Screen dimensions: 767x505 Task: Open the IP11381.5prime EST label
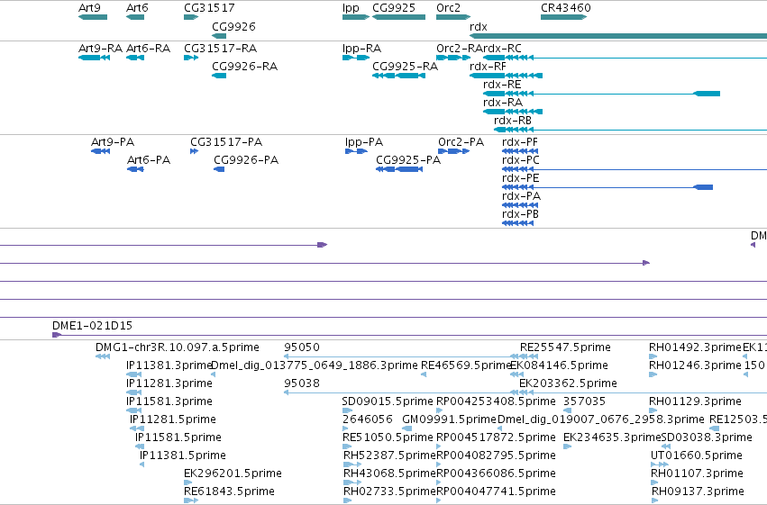[x=183, y=455]
